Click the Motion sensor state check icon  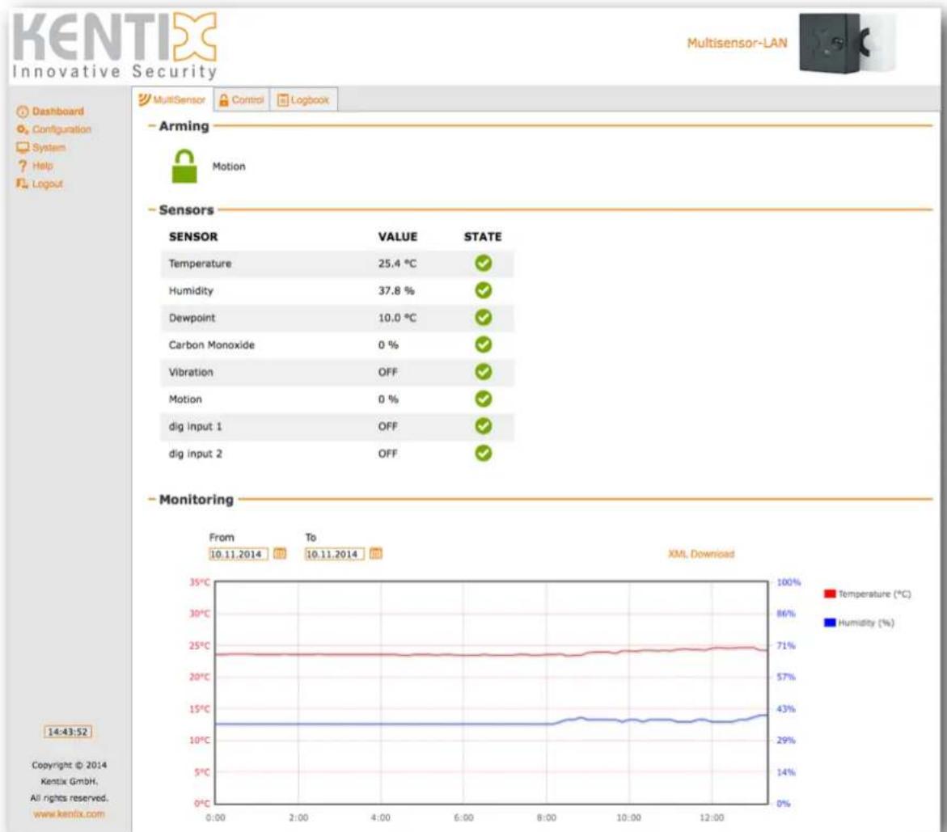pos(483,399)
